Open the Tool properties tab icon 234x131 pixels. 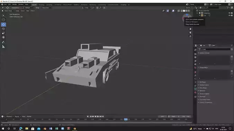195,50
